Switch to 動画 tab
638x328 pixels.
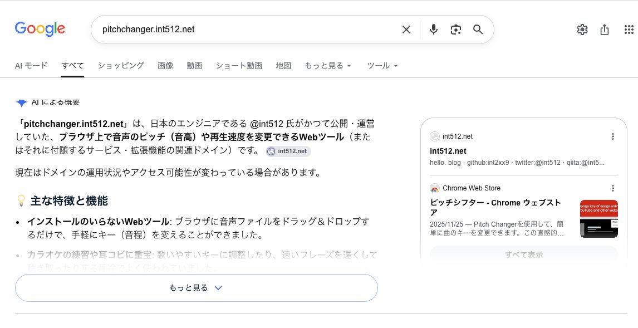click(x=194, y=66)
